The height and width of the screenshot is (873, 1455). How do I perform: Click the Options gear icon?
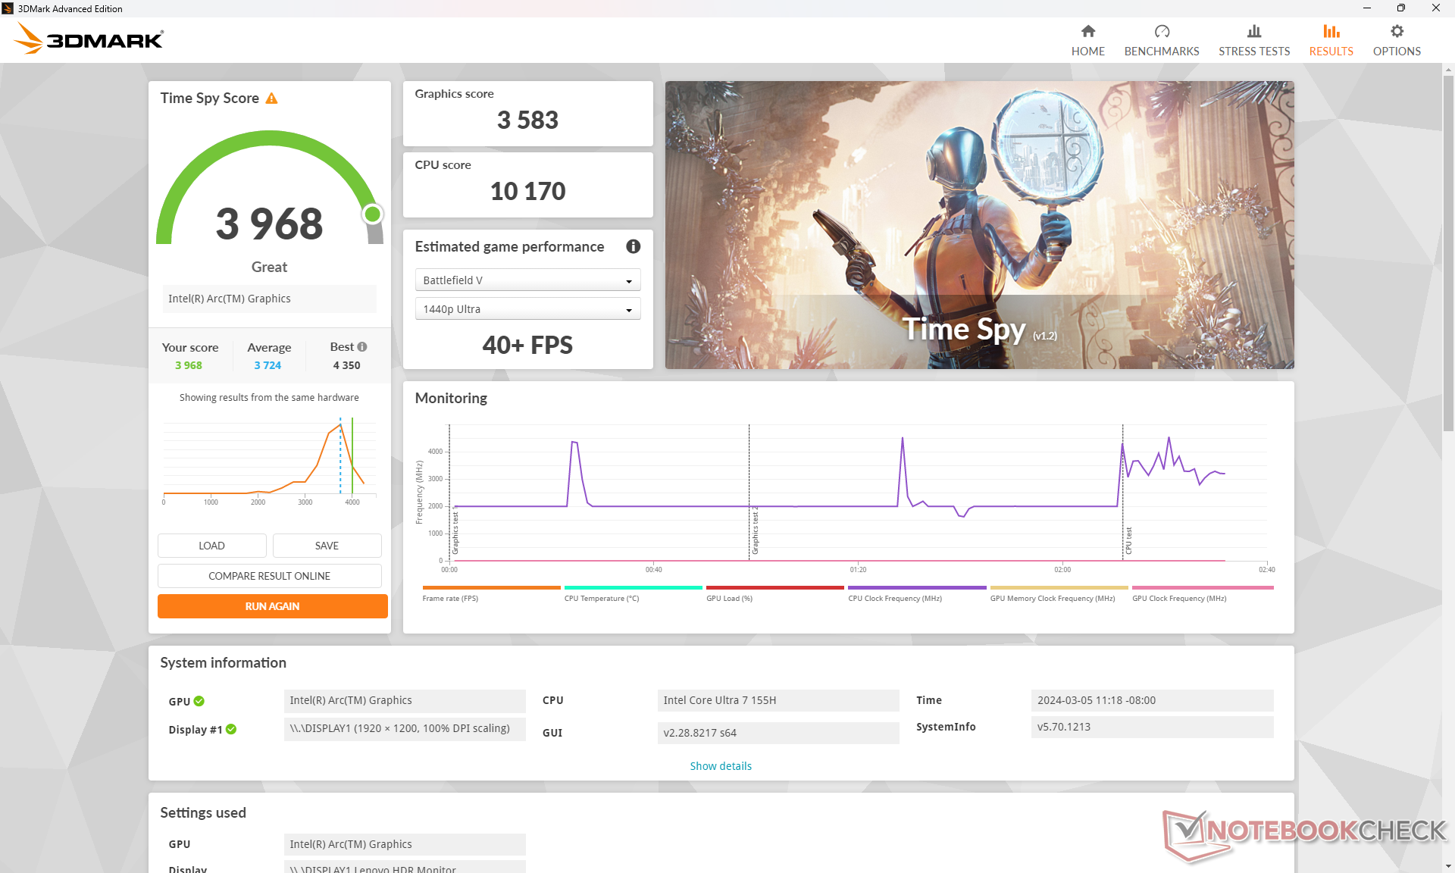tap(1396, 32)
